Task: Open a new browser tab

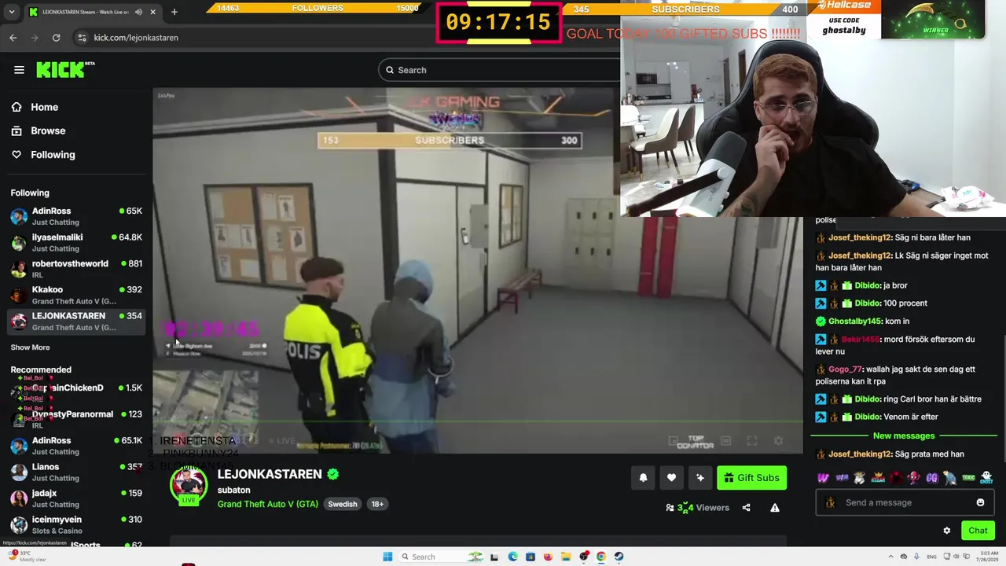Action: (x=174, y=12)
